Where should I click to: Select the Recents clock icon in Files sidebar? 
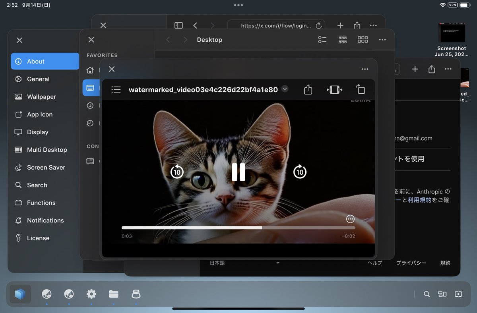(x=90, y=123)
